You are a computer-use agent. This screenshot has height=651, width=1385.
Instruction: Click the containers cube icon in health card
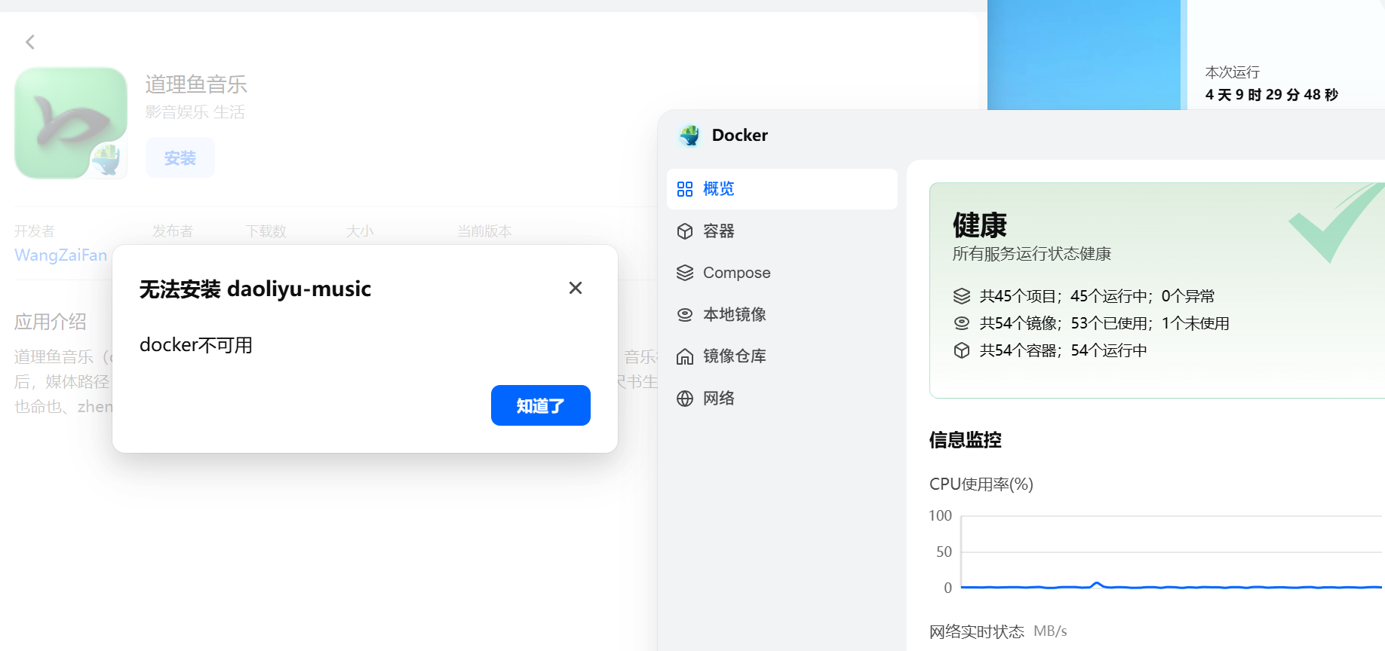click(x=962, y=350)
